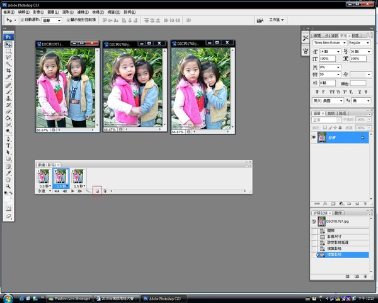The width and height of the screenshot is (378, 303).
Task: Select animation frame 1 thumbnail
Action: pos(44,176)
